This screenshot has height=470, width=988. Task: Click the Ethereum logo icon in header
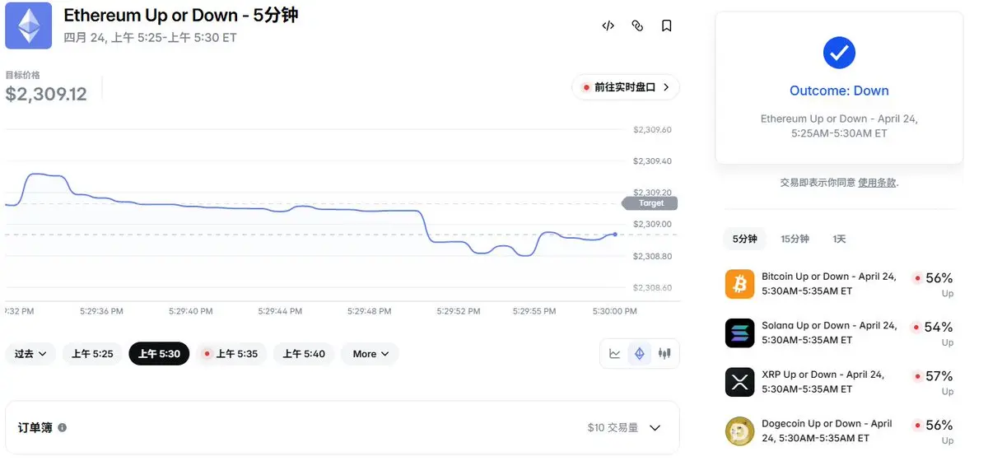coord(28,26)
